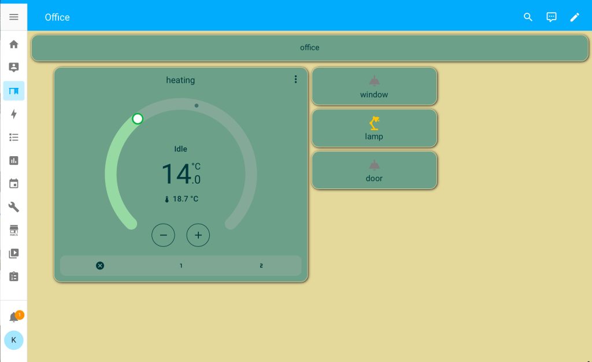Toggle the lamp light card
592x362 pixels.
point(374,128)
